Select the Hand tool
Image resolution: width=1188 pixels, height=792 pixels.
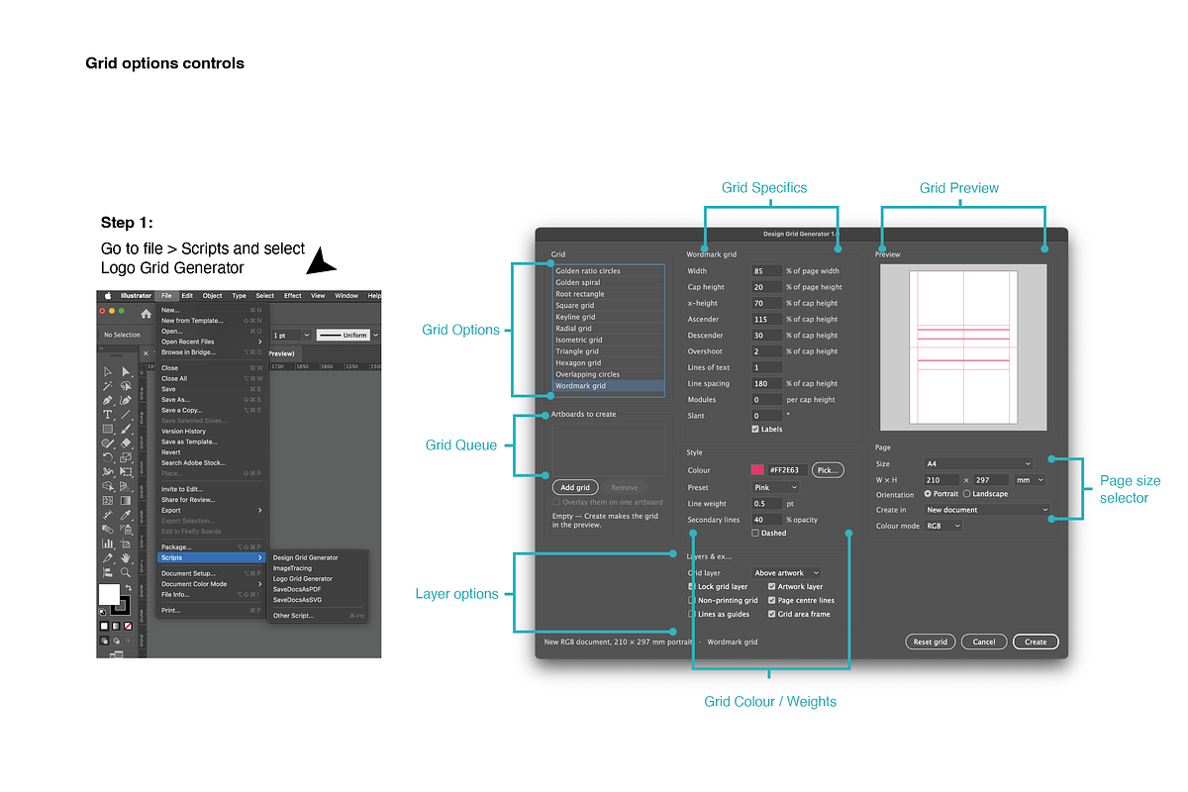(x=126, y=558)
